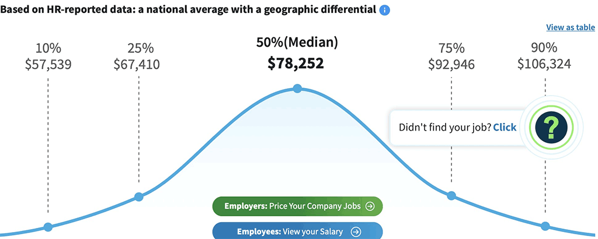The width and height of the screenshot is (598, 239).
Task: Click the 10% $57,539 percentile label
Action: [x=48, y=57]
